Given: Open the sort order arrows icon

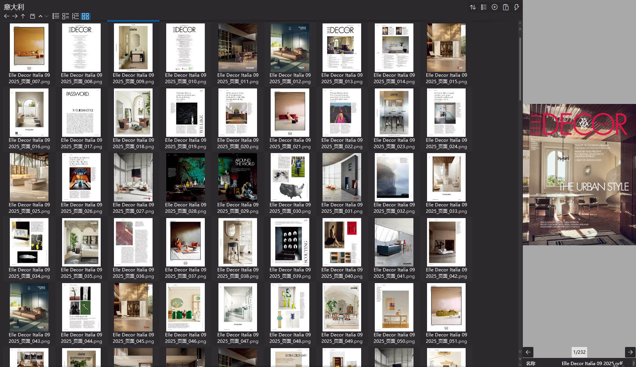Looking at the screenshot, I should (473, 7).
